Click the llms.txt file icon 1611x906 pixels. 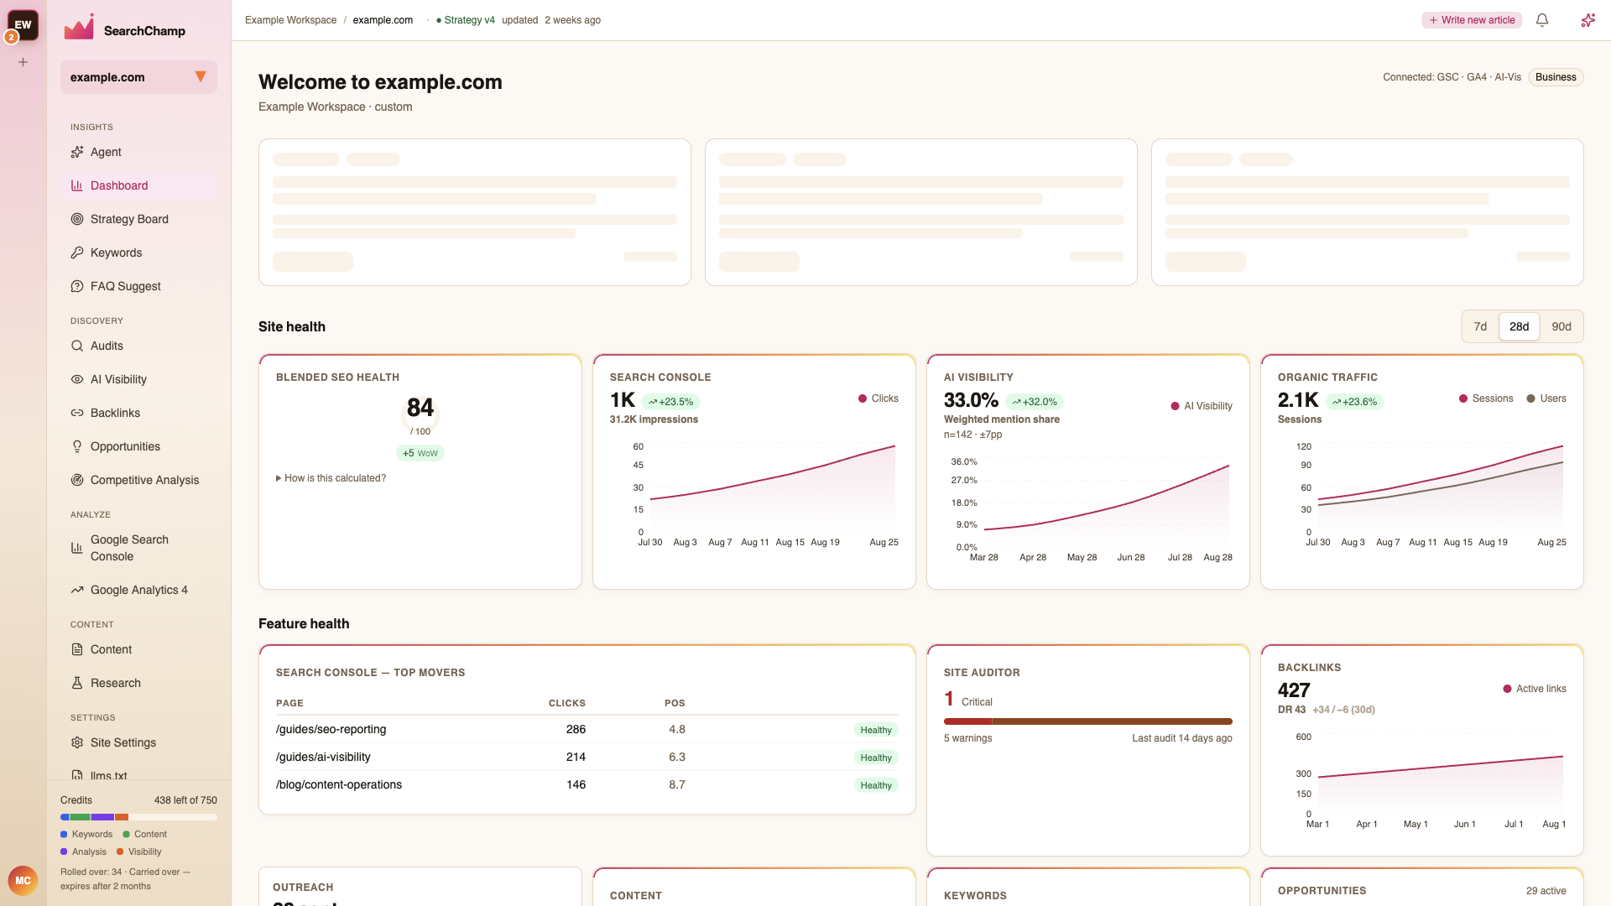coord(77,775)
